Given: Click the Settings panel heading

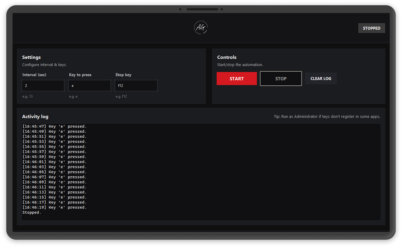Looking at the screenshot, I should pos(31,57).
